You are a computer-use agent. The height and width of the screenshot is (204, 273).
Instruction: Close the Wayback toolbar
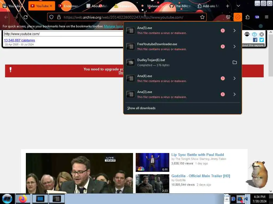[x=262, y=34]
